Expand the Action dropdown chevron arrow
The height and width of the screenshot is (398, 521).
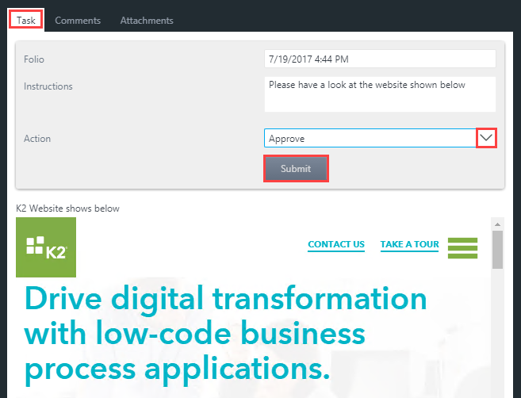pyautogui.click(x=486, y=138)
